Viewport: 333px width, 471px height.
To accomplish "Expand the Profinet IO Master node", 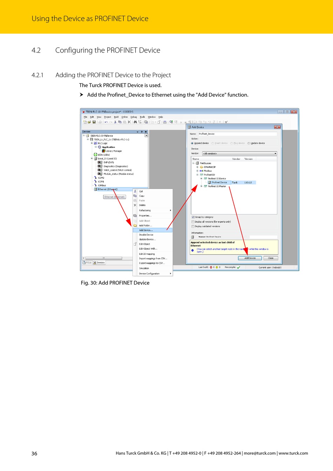I will pyautogui.click(x=201, y=186).
